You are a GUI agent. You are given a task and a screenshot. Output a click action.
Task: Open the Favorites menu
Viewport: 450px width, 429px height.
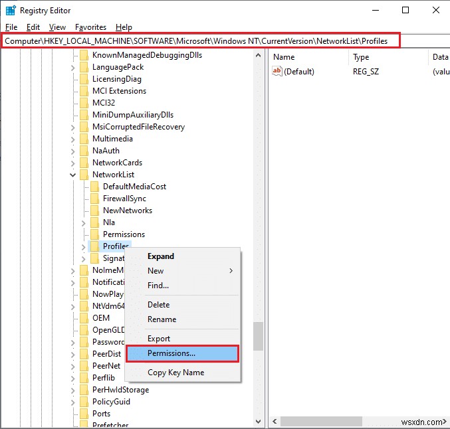point(90,27)
